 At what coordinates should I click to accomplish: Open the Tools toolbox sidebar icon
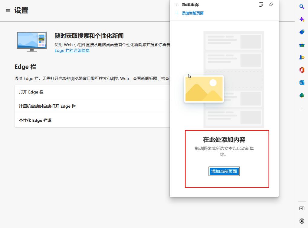point(302,45)
